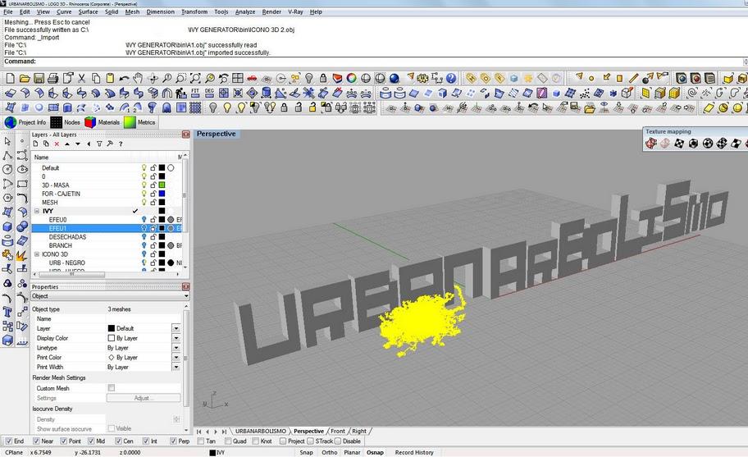Select the arrow pointer tool in left sidebar

tap(7, 141)
